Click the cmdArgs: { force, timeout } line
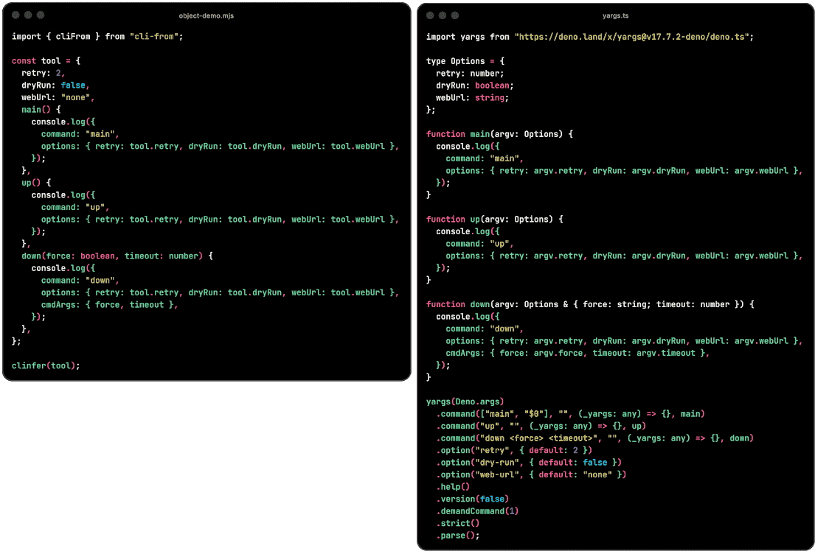Screen dimensions: 815x551 point(110,305)
